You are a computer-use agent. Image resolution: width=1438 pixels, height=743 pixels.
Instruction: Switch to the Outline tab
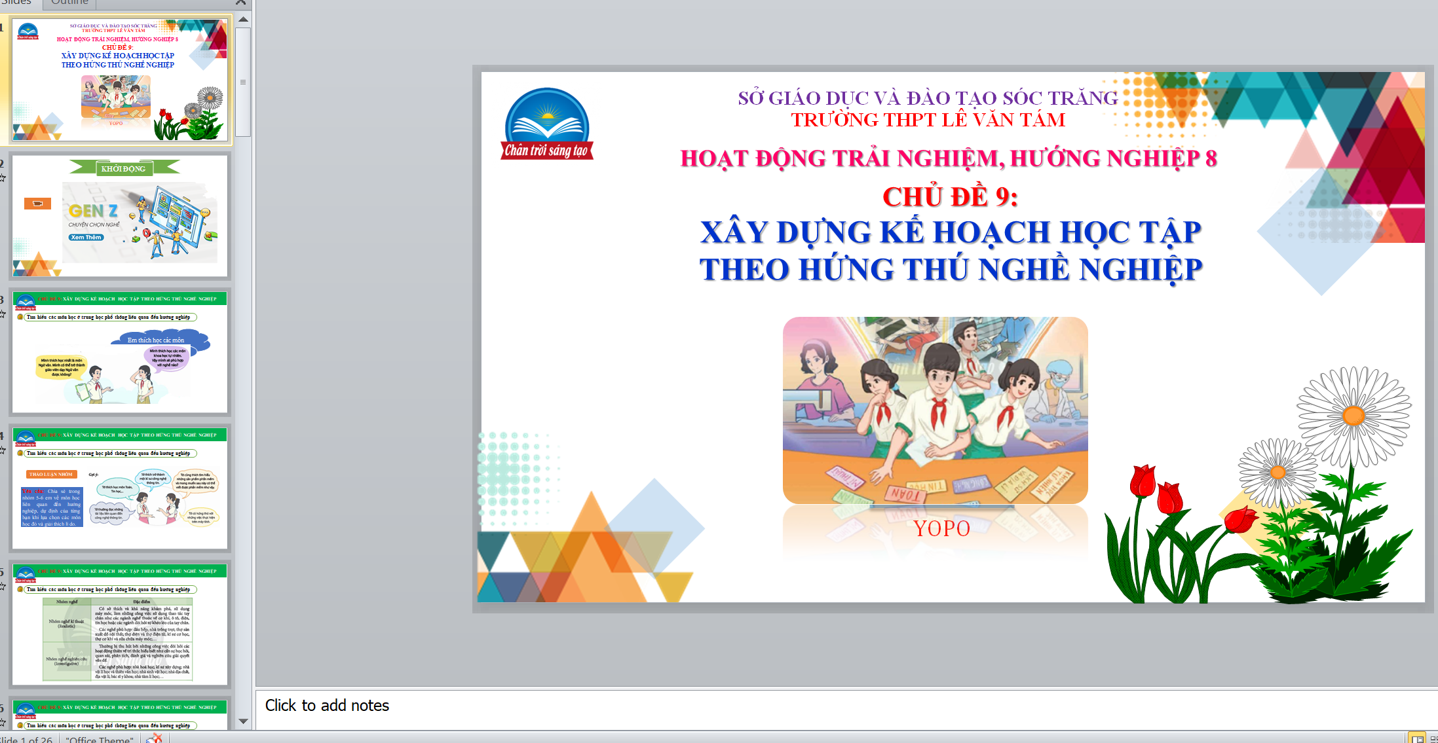tap(69, 3)
